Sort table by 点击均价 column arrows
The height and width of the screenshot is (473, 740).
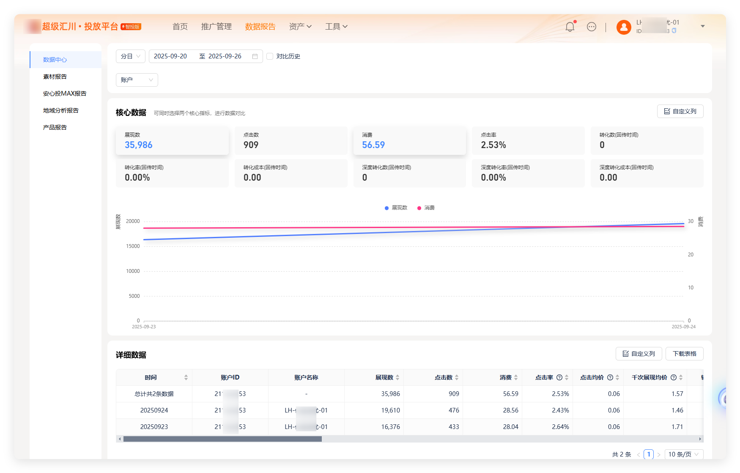[617, 377]
